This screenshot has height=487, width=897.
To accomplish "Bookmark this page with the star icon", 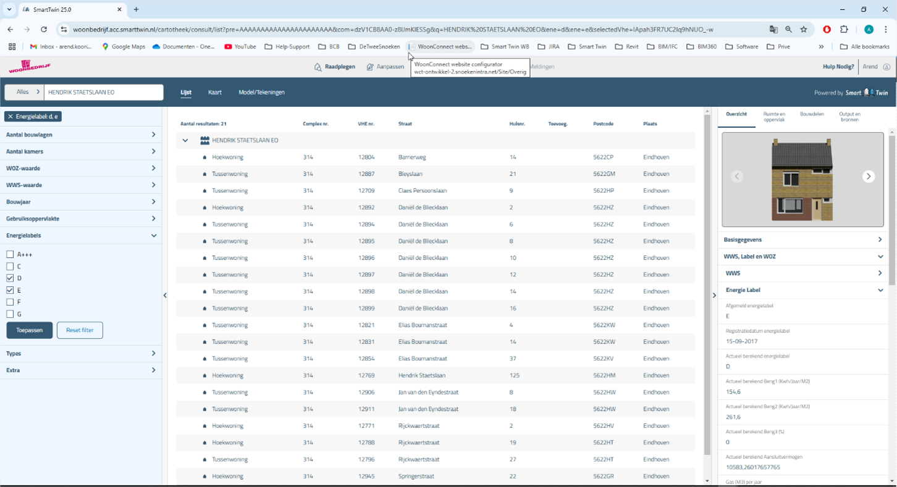I will pos(804,29).
